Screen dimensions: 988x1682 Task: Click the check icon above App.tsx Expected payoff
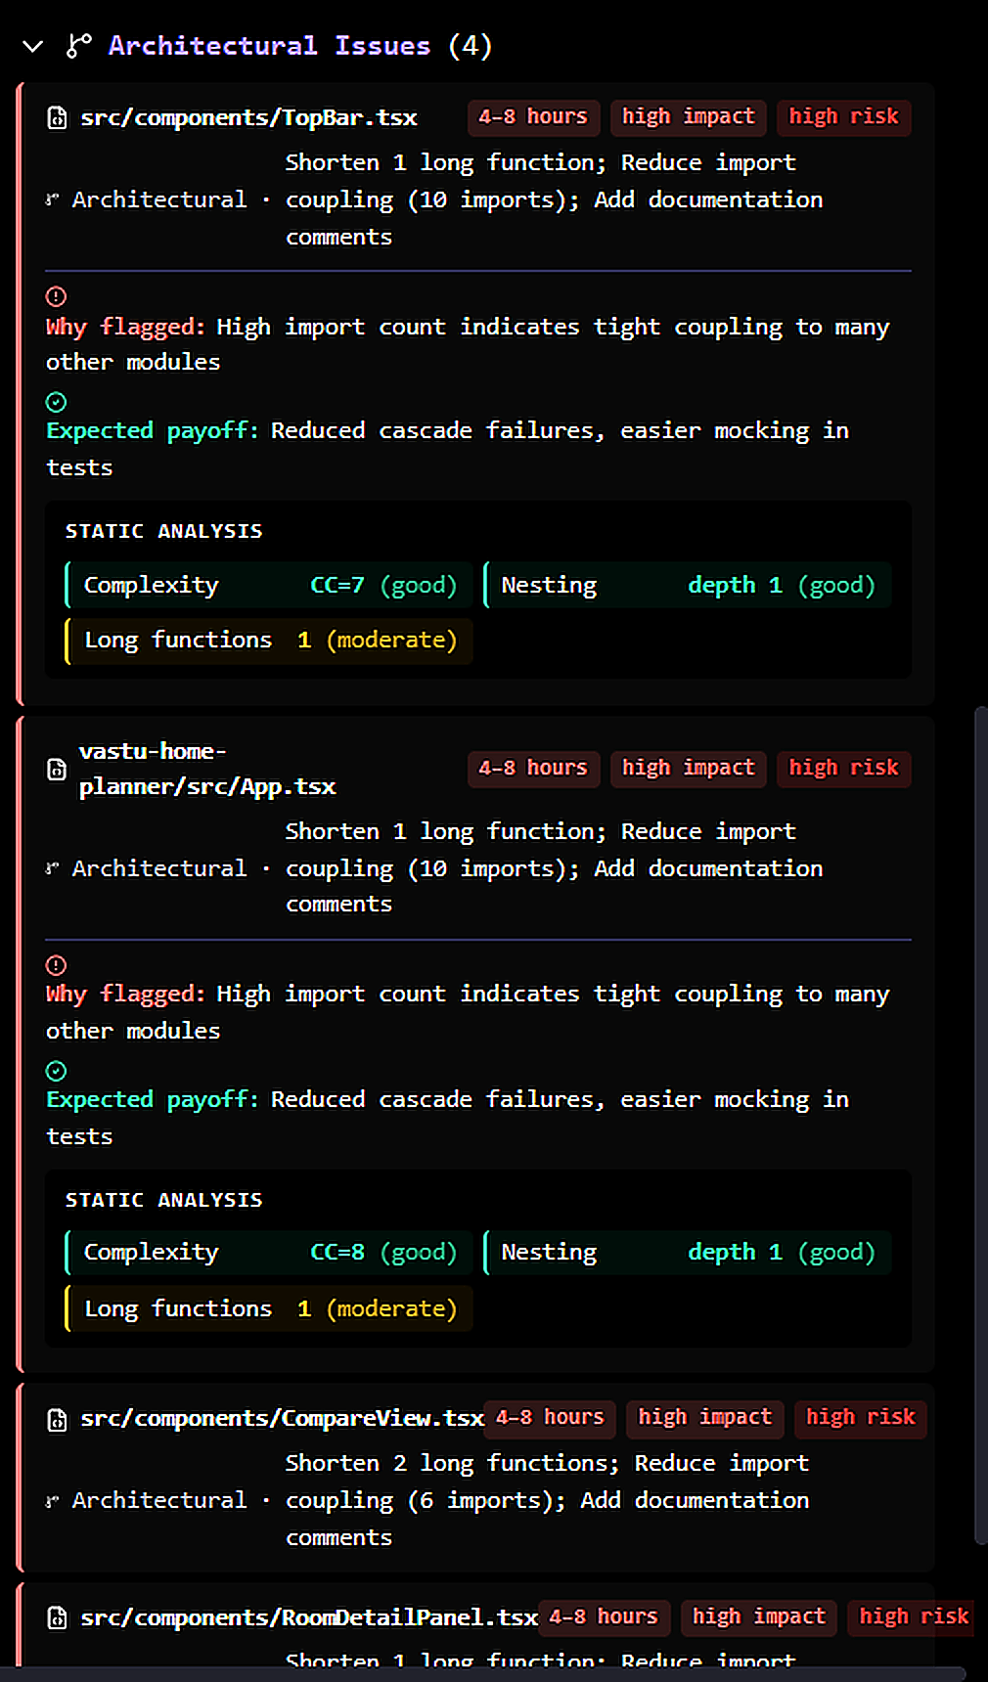(57, 1071)
